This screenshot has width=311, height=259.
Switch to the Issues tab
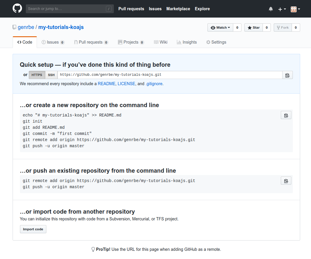point(53,42)
